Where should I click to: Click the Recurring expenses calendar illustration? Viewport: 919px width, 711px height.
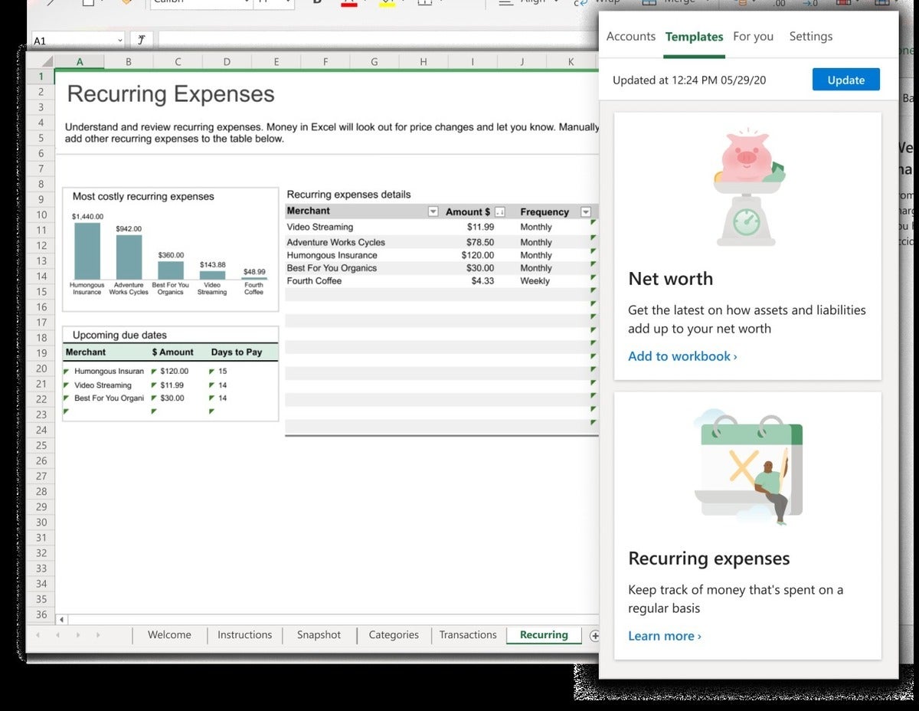[x=747, y=467]
